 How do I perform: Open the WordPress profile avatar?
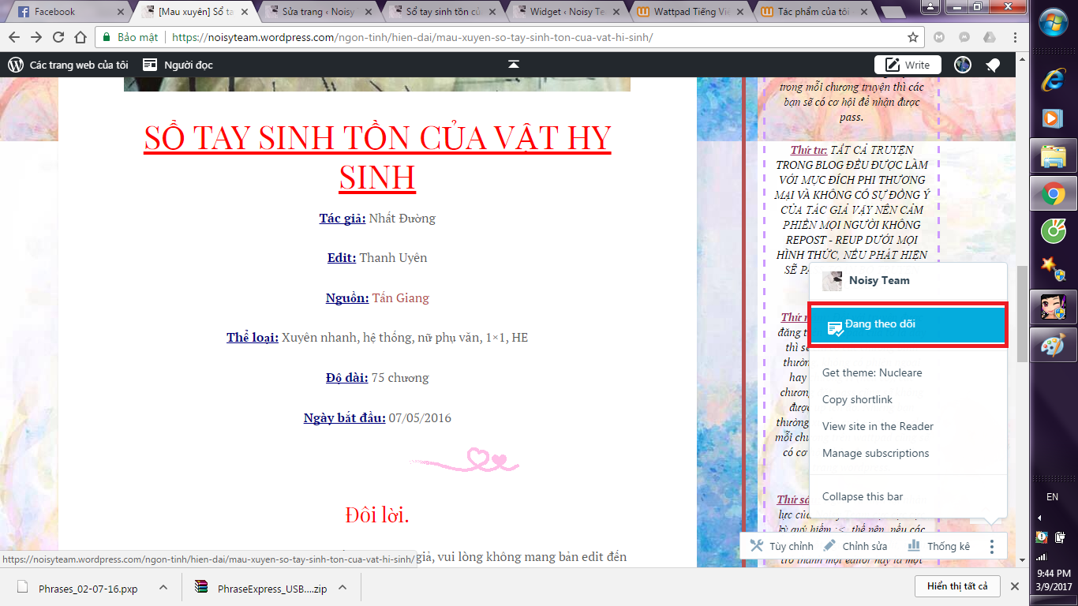coord(963,65)
